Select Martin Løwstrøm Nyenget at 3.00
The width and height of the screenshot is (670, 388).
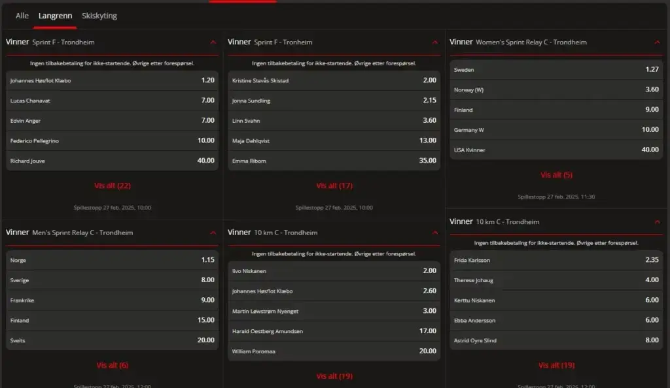click(x=334, y=312)
